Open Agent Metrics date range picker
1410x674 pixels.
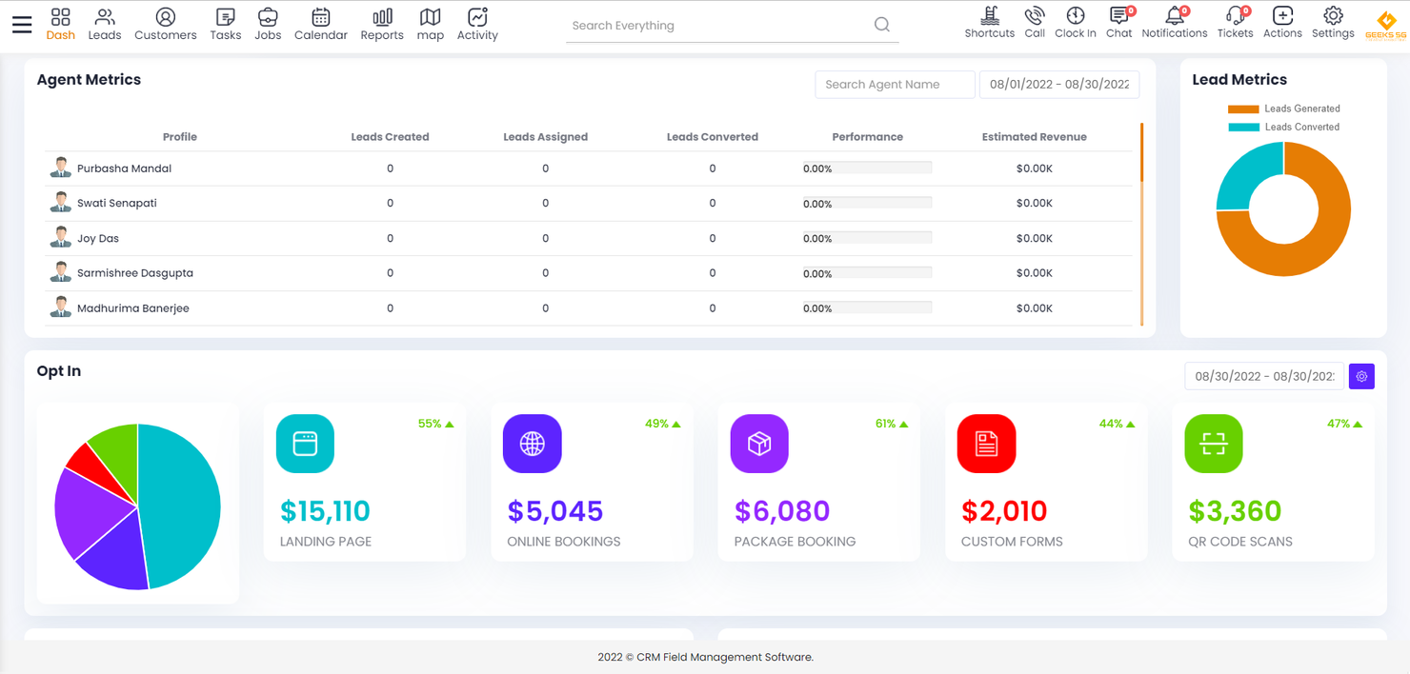coord(1058,84)
